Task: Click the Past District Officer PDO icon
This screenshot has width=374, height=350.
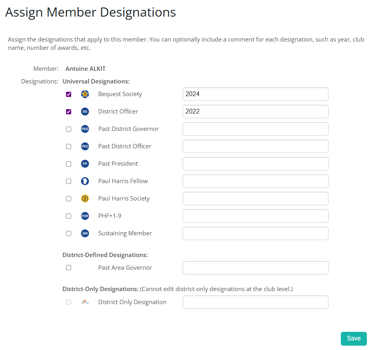Action: [x=85, y=146]
